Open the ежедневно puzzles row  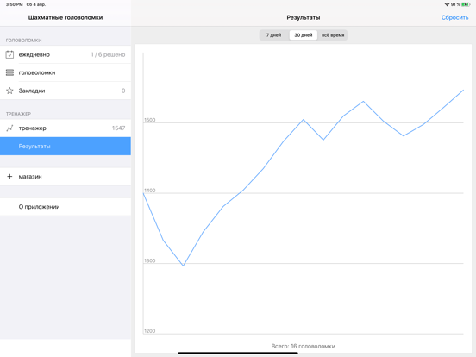(x=66, y=54)
